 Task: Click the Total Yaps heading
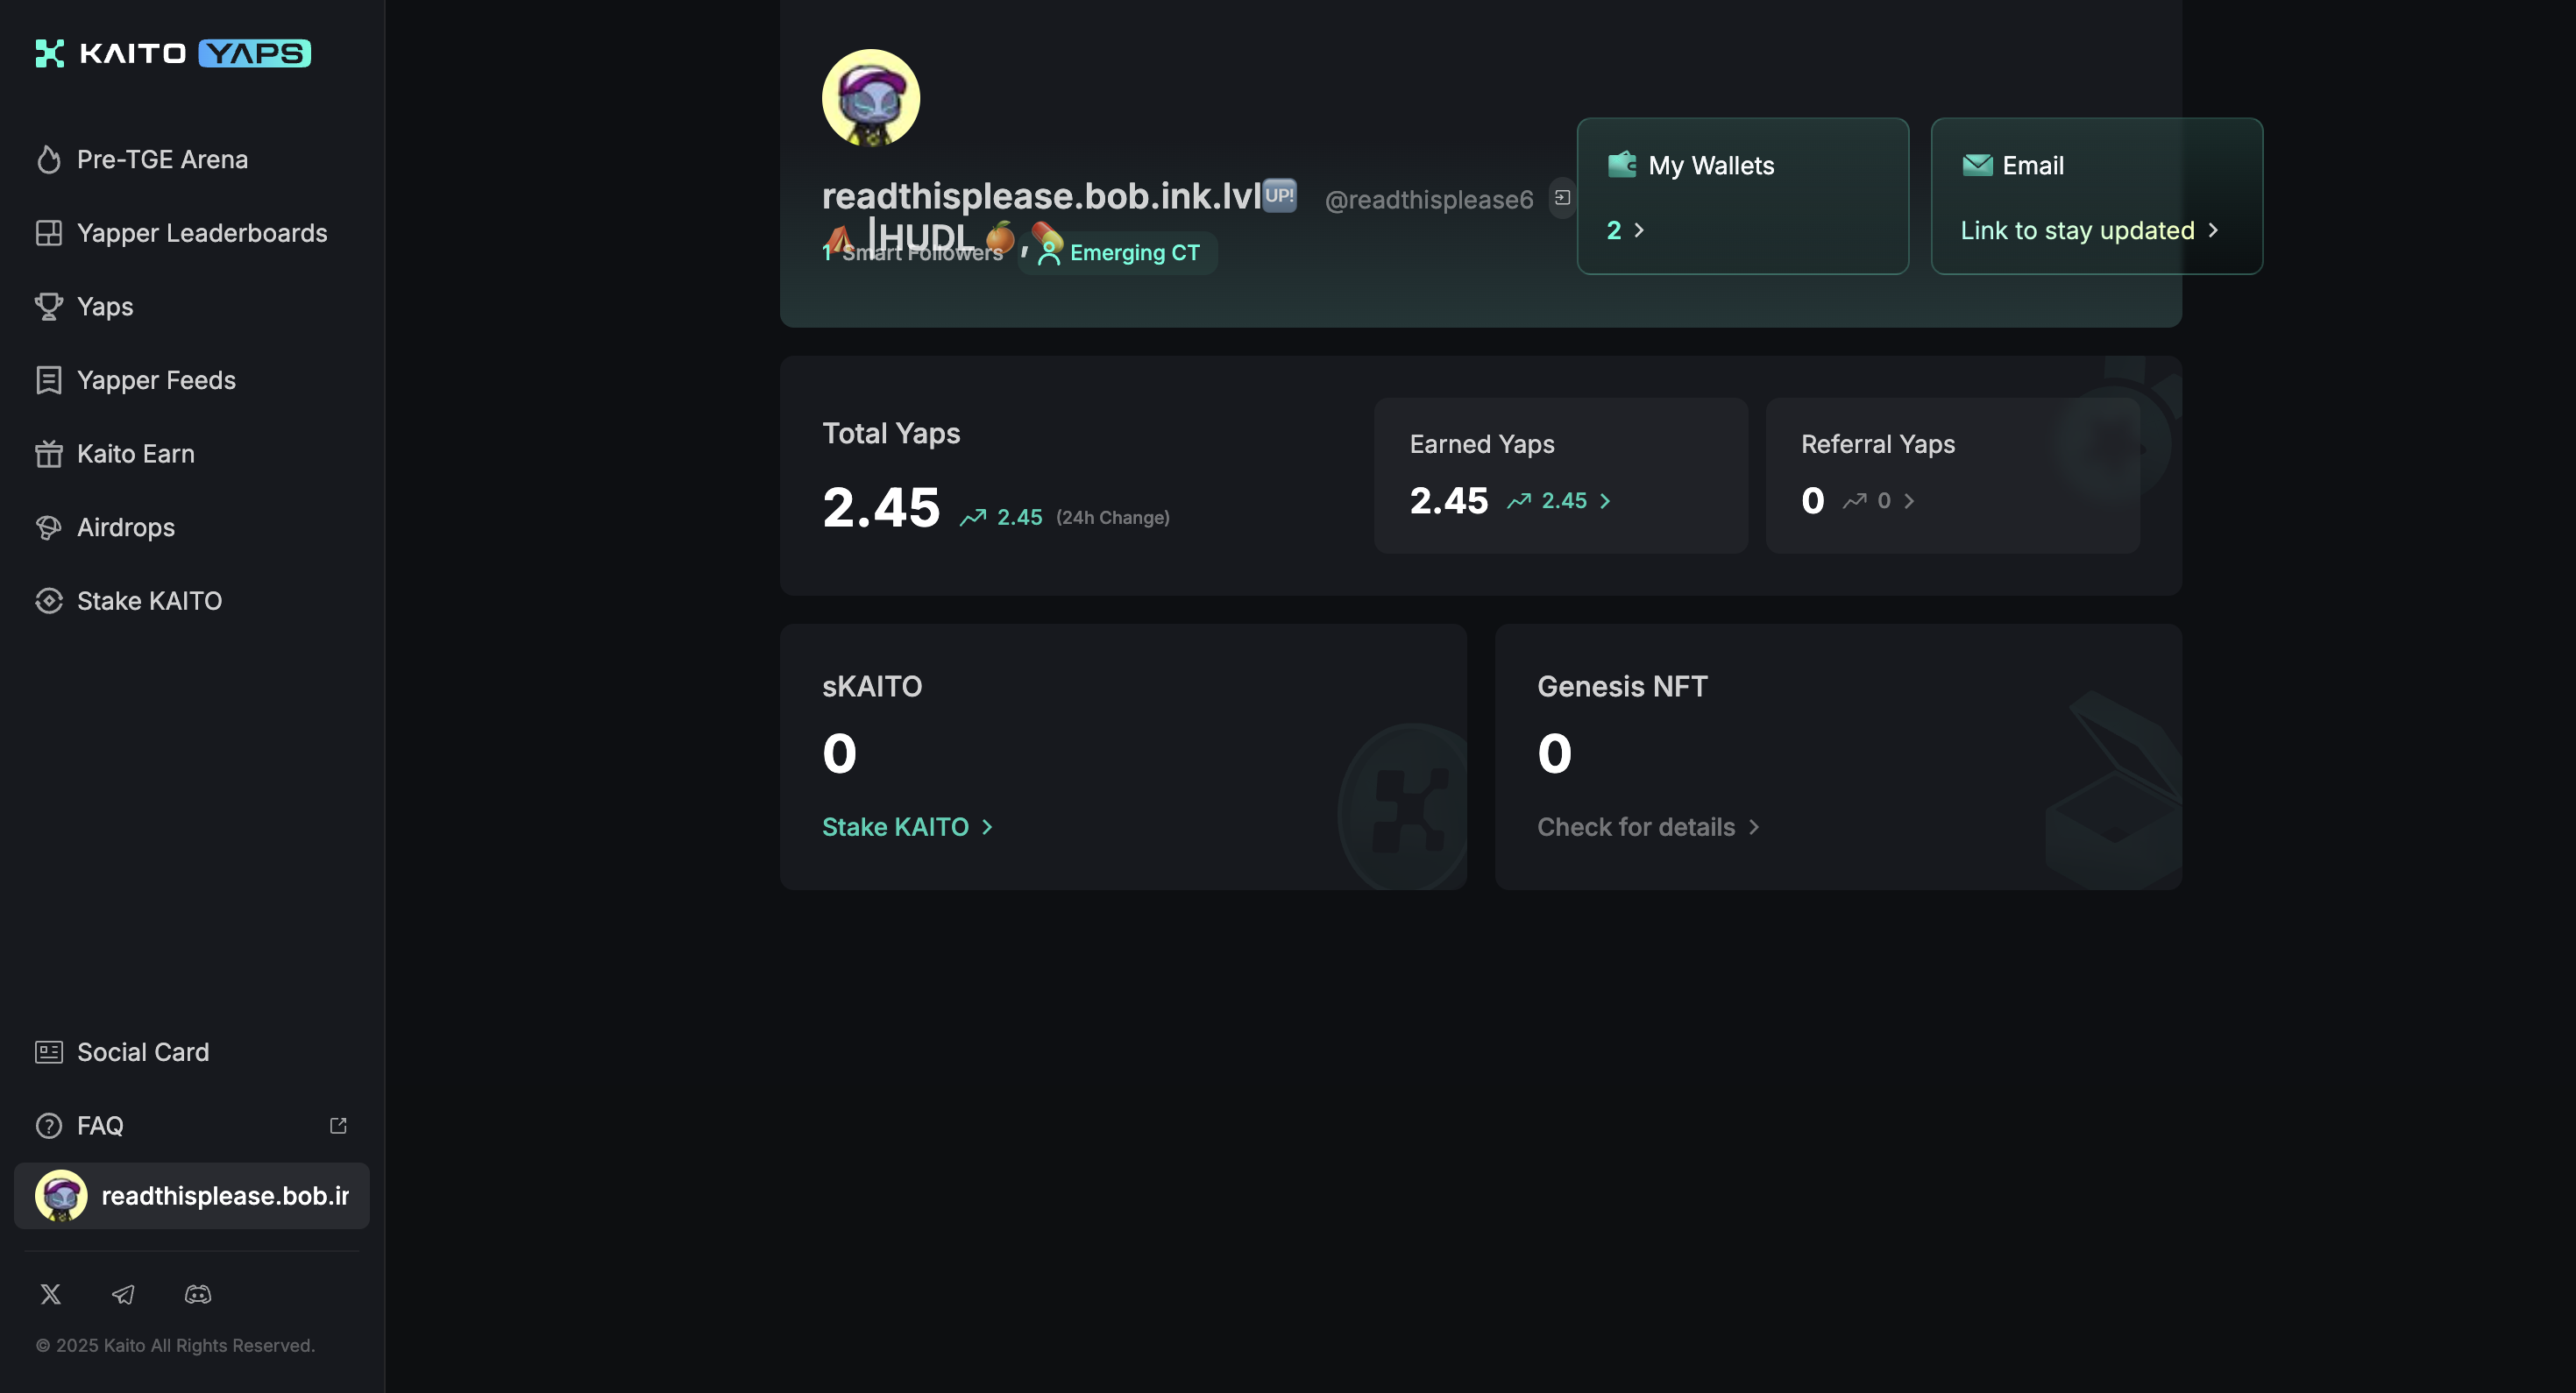tap(891, 433)
